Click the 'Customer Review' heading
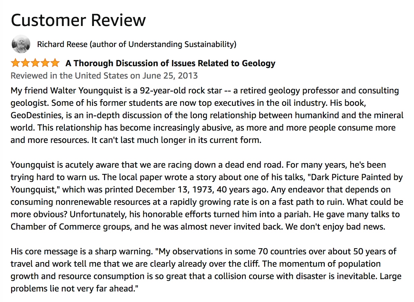 (78, 20)
